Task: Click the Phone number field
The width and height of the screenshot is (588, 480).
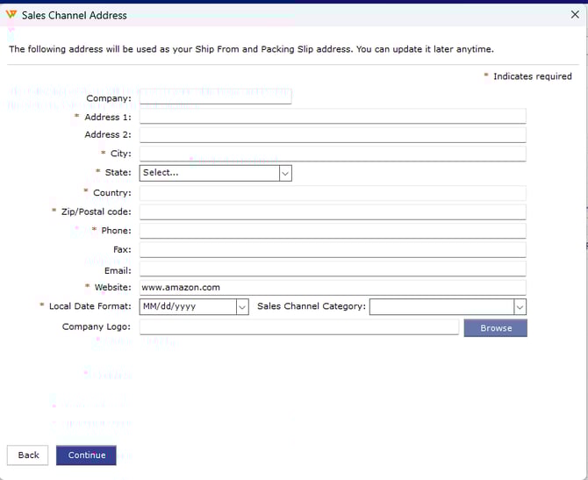Action: (333, 231)
